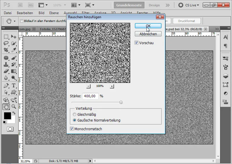Select the Type tool
The height and width of the screenshot is (164, 232).
(14, 85)
